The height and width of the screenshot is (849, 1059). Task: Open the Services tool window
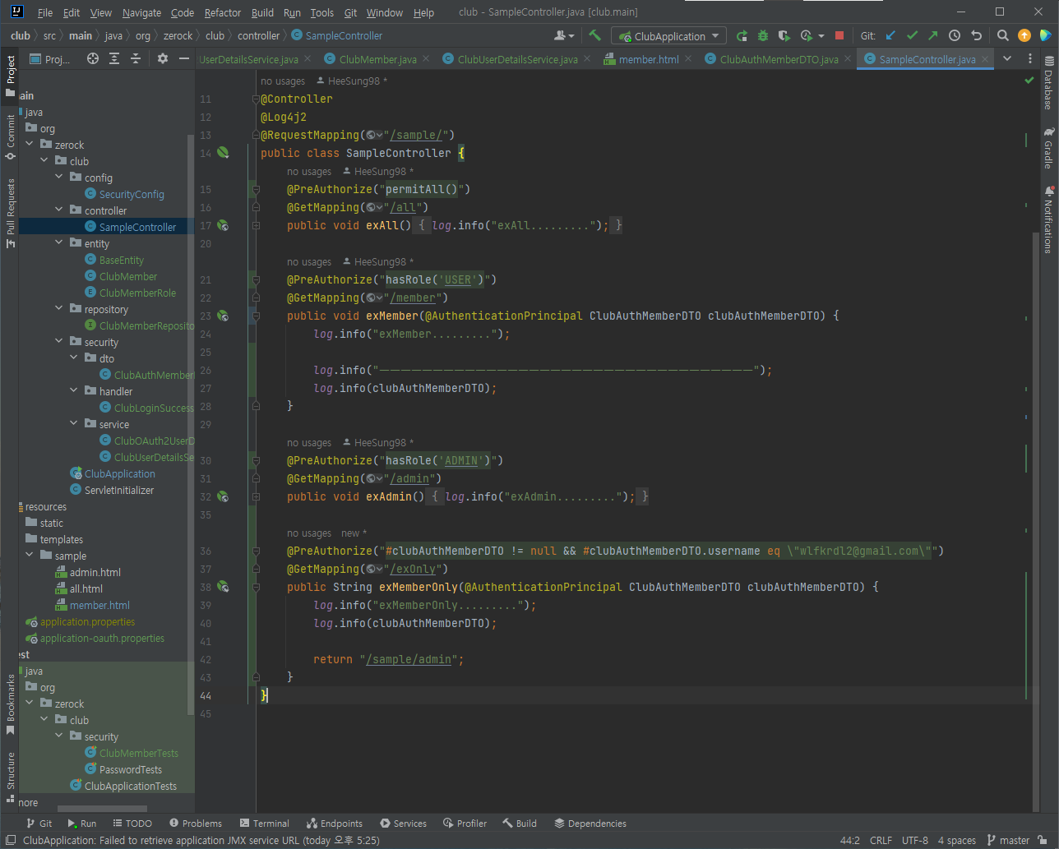tap(403, 823)
